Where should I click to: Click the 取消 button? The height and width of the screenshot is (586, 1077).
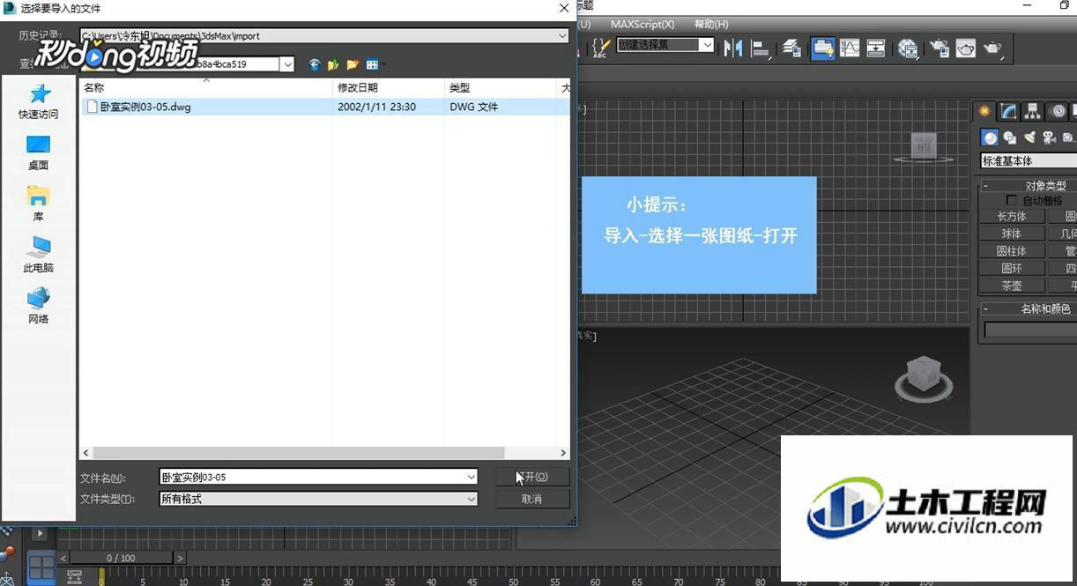532,499
